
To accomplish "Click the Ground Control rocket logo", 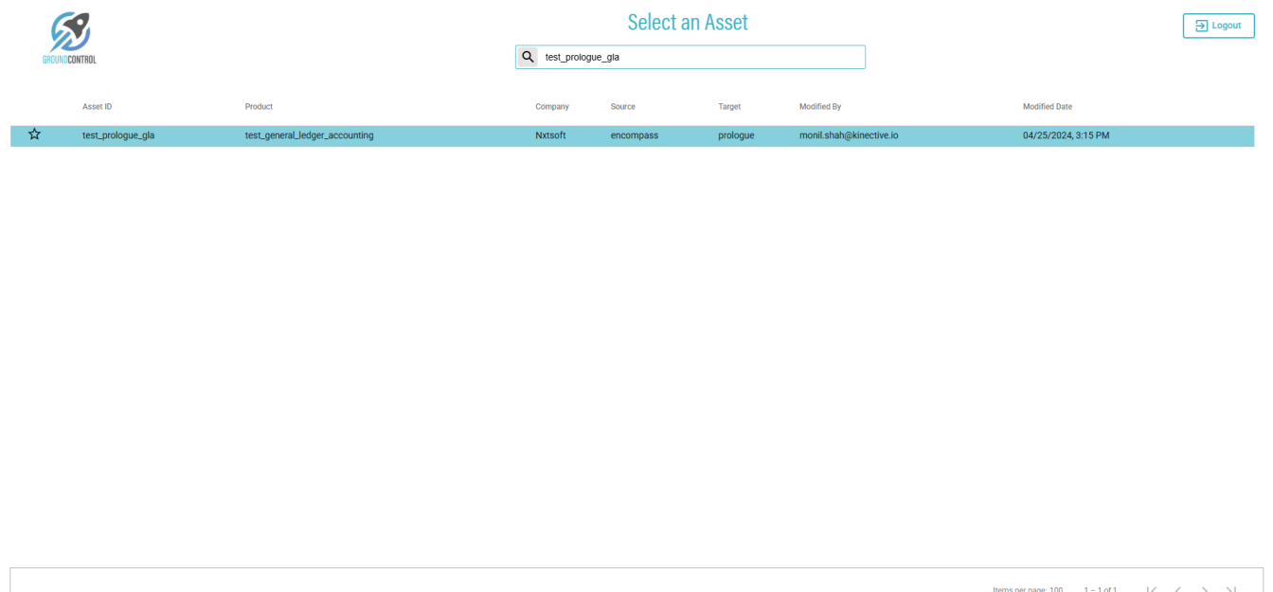I will [x=70, y=38].
